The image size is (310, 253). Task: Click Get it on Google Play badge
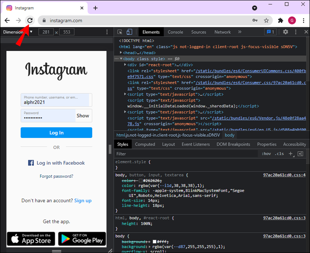pyautogui.click(x=82, y=239)
